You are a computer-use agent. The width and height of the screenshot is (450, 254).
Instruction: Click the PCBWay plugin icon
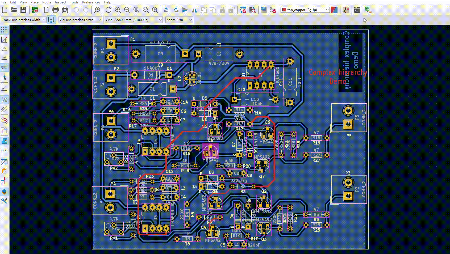click(x=368, y=10)
